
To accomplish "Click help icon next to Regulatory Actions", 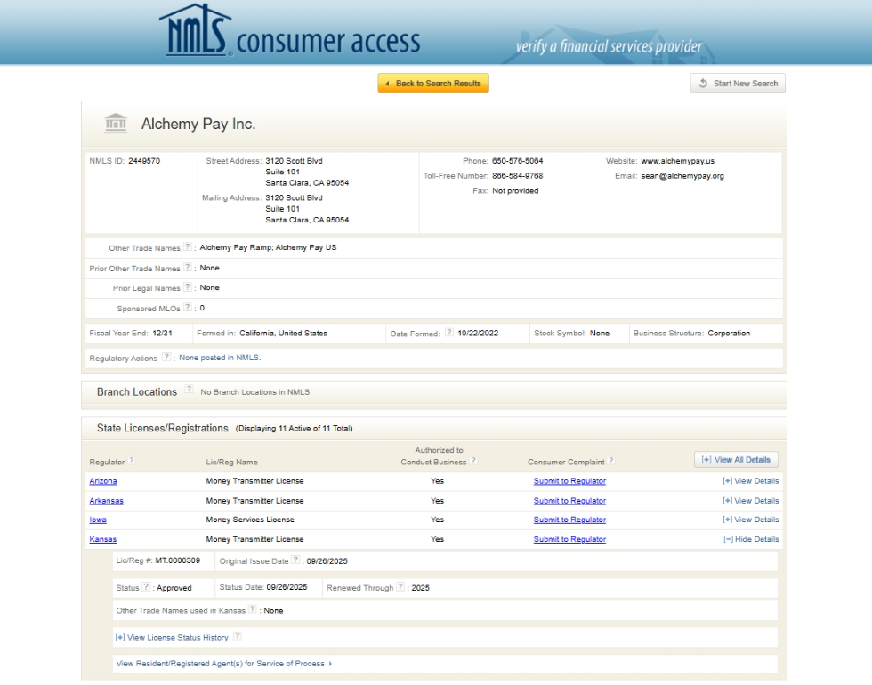I will [x=169, y=358].
